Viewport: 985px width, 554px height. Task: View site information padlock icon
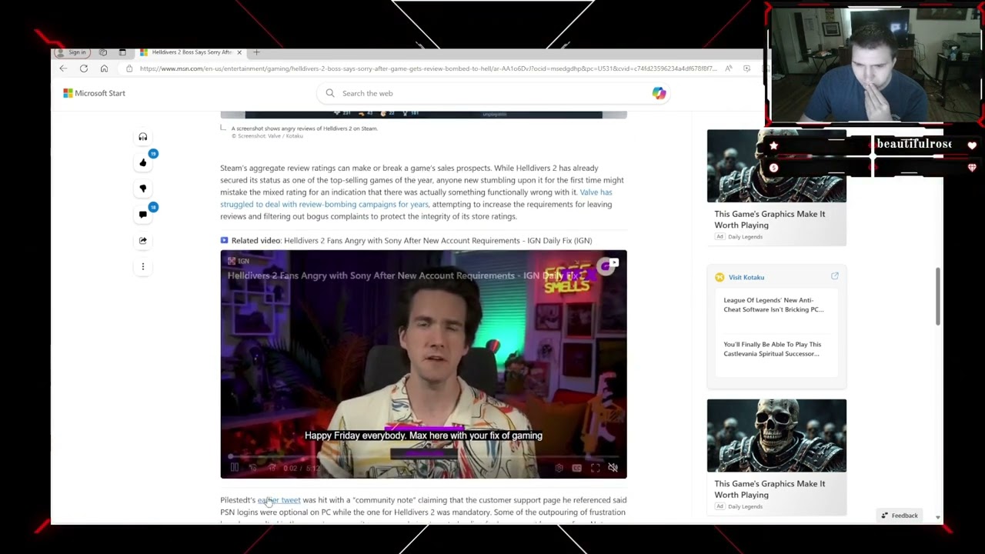coord(129,68)
